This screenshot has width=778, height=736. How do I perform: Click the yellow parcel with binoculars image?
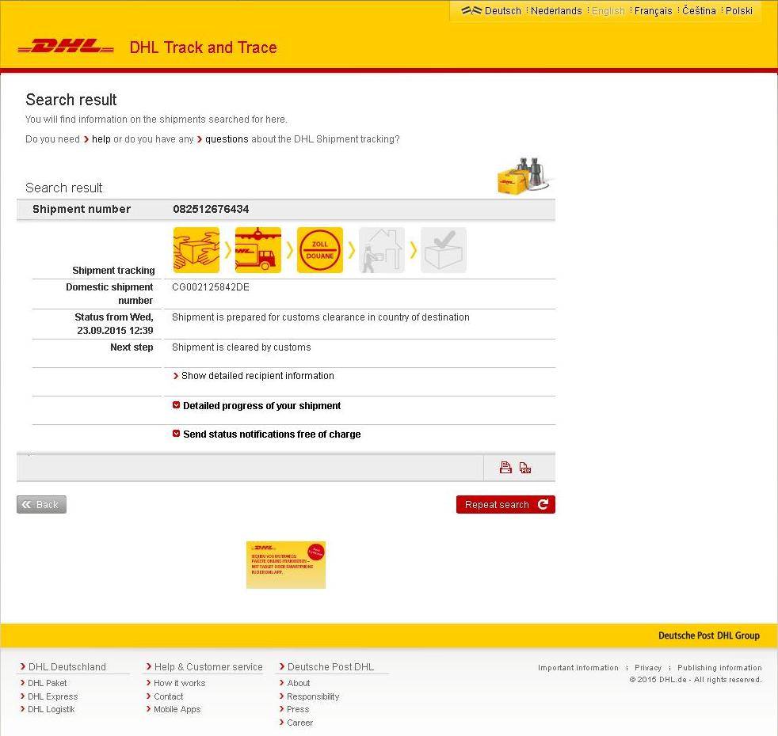coord(524,176)
